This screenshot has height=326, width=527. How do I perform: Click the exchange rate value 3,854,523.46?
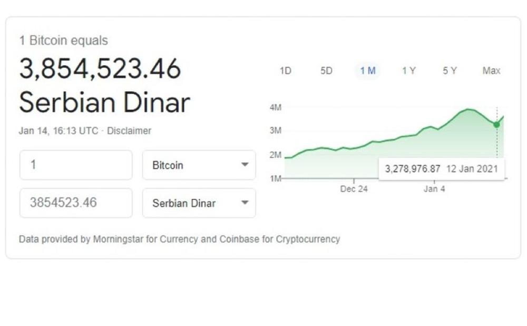[100, 69]
